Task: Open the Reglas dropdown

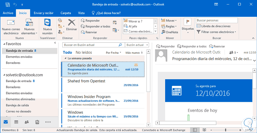Action: (169, 26)
